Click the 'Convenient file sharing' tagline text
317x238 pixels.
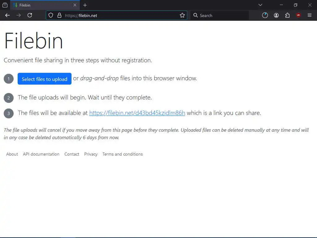point(78,60)
